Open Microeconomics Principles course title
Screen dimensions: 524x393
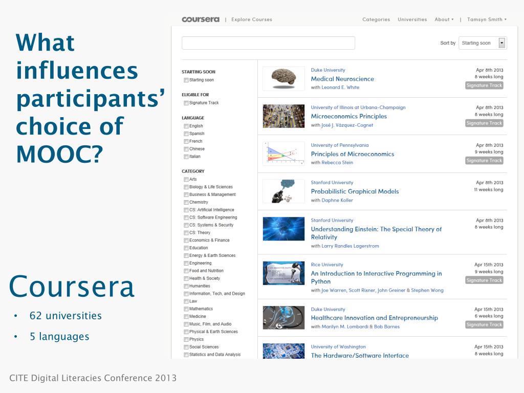coord(348,116)
